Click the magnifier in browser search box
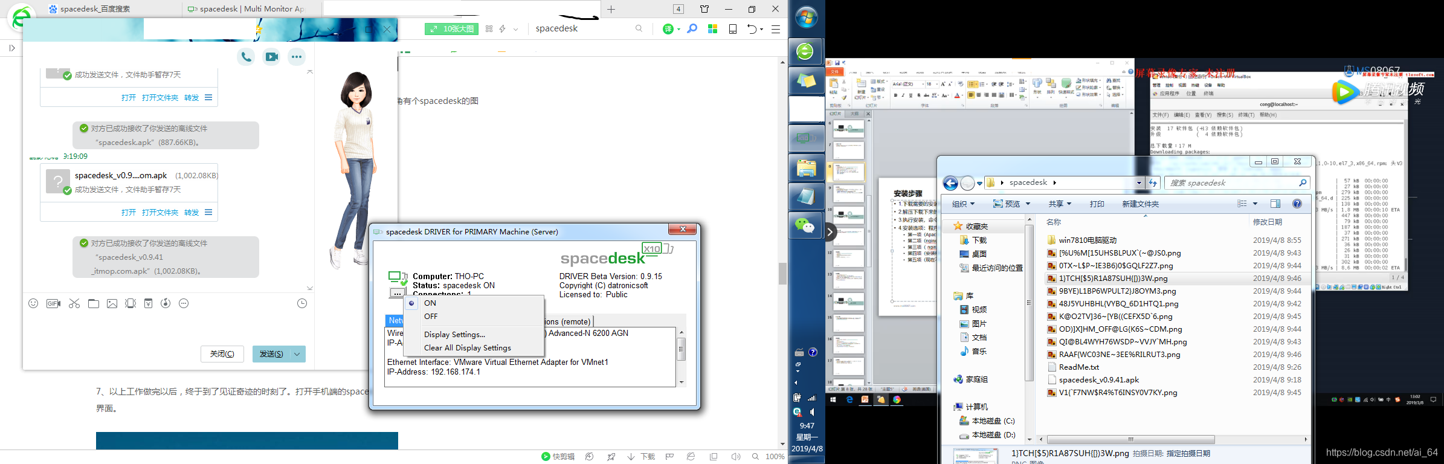 pyautogui.click(x=639, y=28)
